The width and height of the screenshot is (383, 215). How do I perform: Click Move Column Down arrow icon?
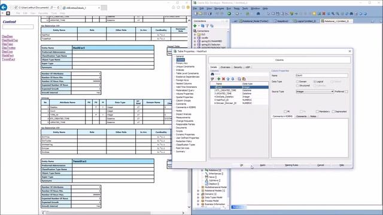click(x=233, y=79)
